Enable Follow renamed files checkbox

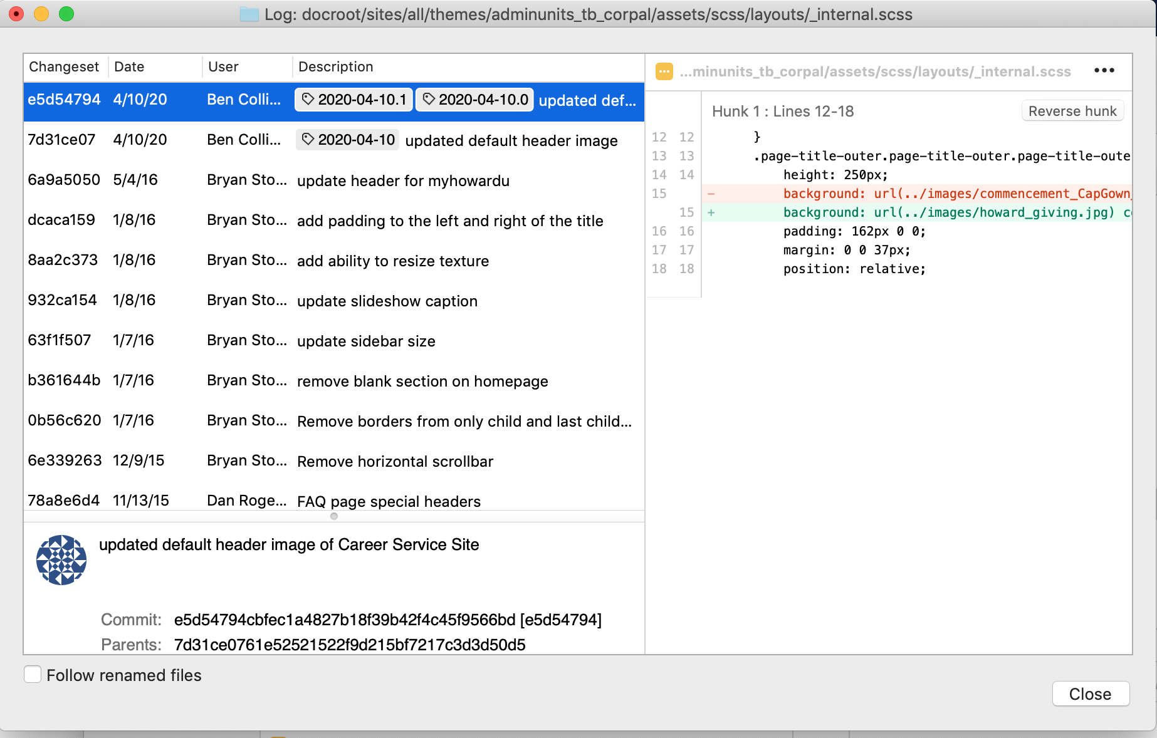click(33, 675)
